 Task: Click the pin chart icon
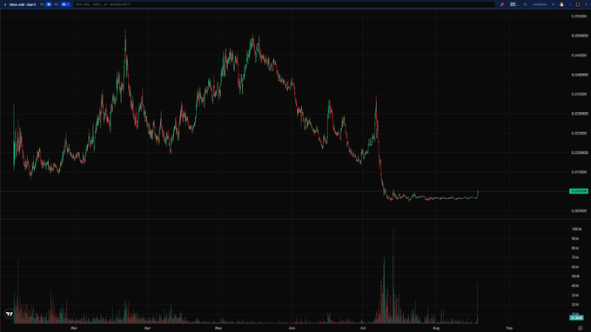502,4
